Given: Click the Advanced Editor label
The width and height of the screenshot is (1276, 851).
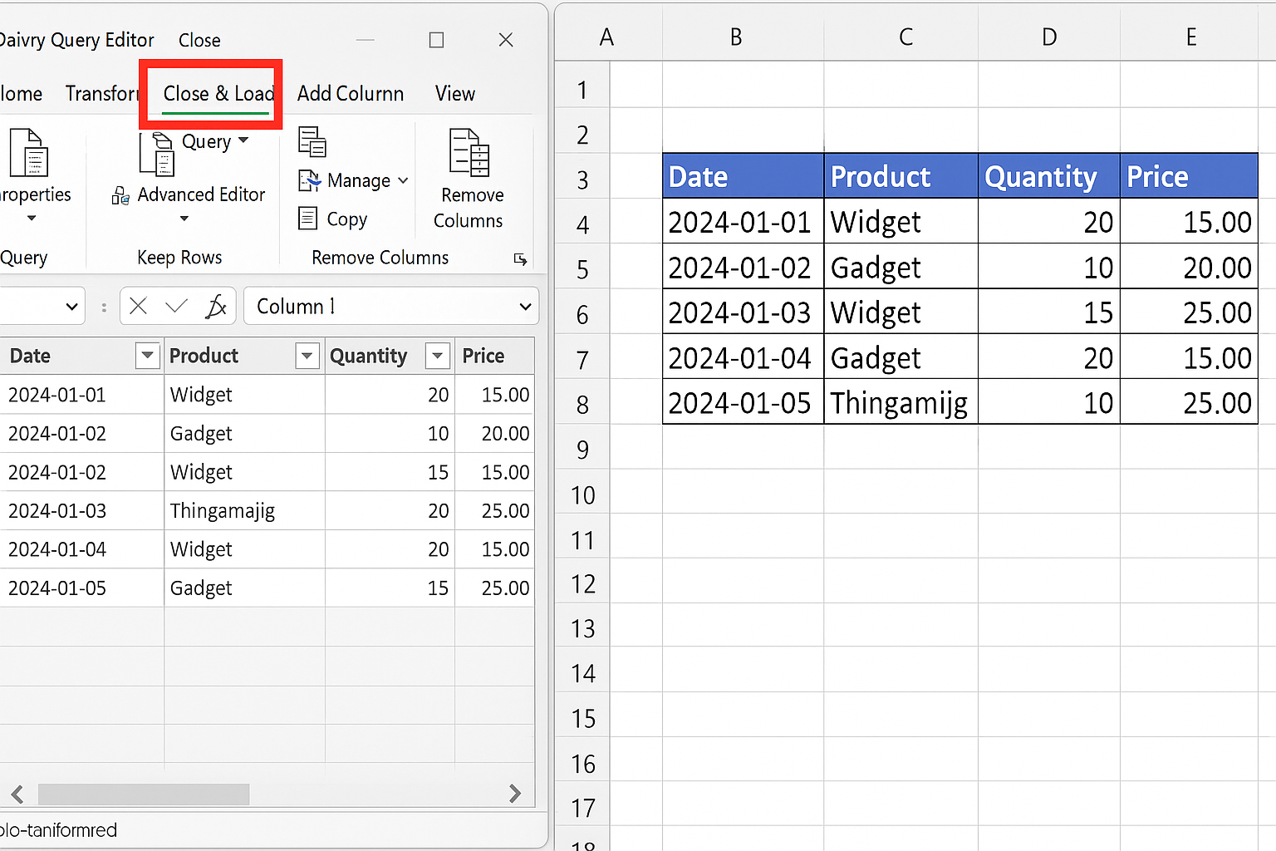Looking at the screenshot, I should [201, 194].
